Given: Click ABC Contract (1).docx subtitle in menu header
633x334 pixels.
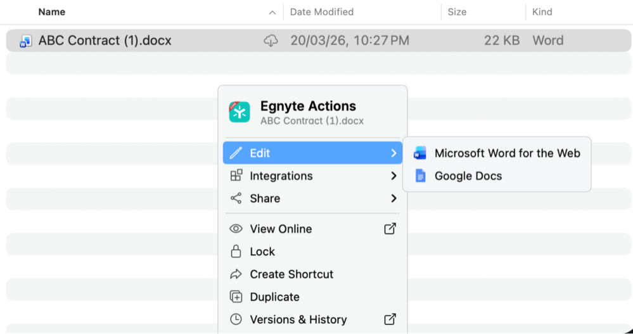Looking at the screenshot, I should 312,121.
